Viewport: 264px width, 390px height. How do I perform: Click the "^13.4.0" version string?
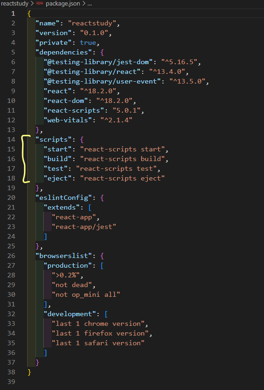[x=167, y=72]
